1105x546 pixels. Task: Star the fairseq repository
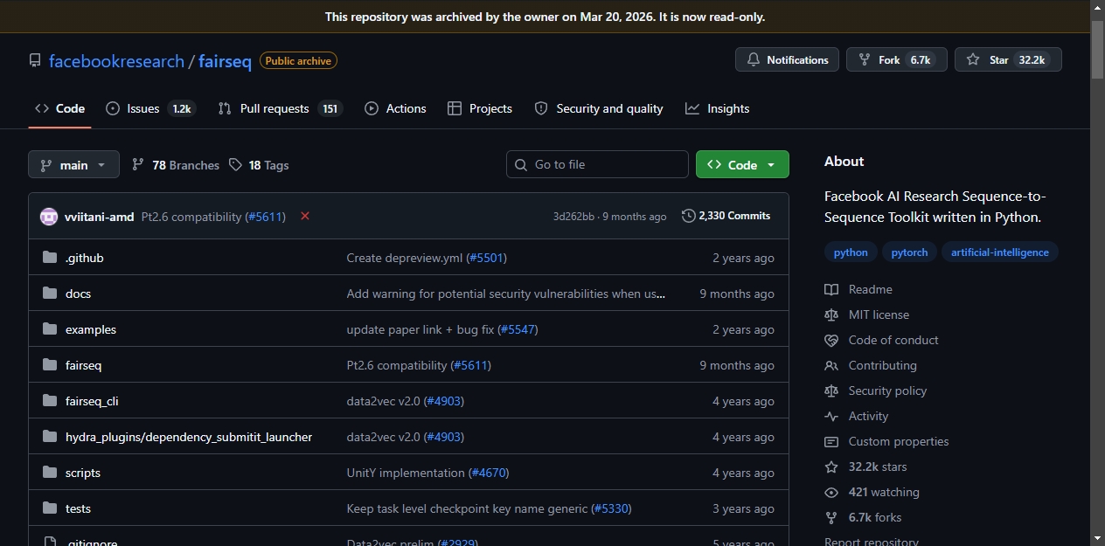(x=1008, y=59)
